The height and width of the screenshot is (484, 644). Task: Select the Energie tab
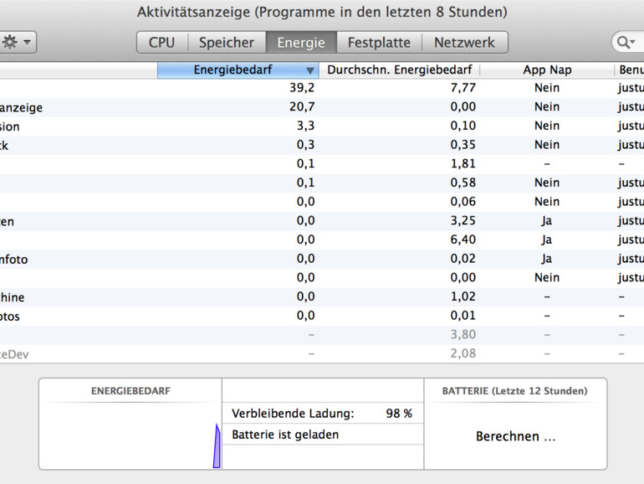301,43
